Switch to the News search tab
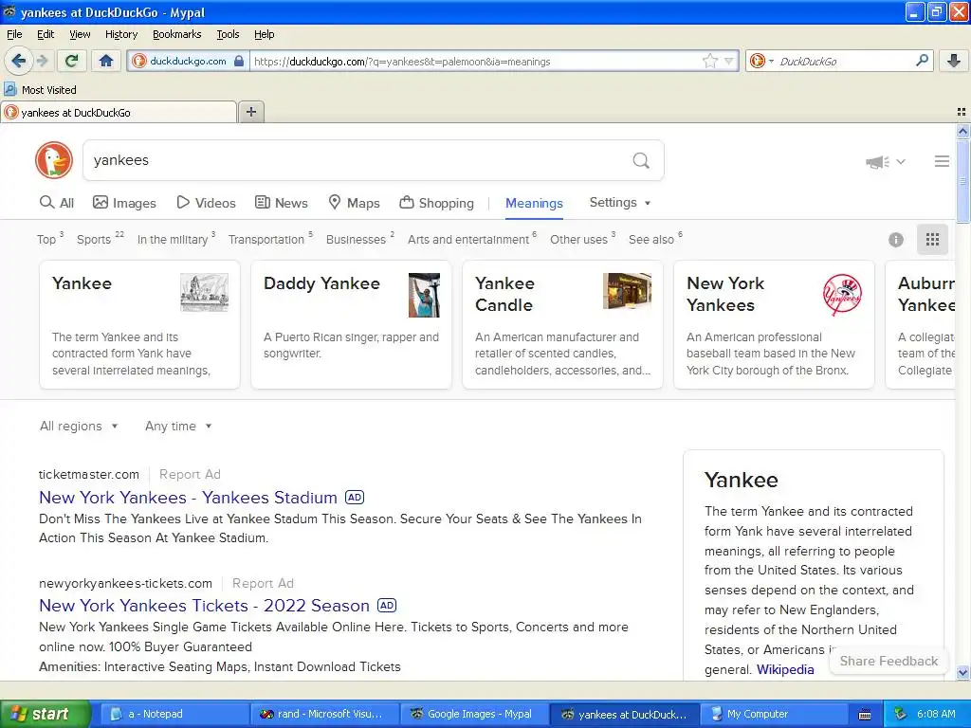This screenshot has height=728, width=971. click(282, 203)
